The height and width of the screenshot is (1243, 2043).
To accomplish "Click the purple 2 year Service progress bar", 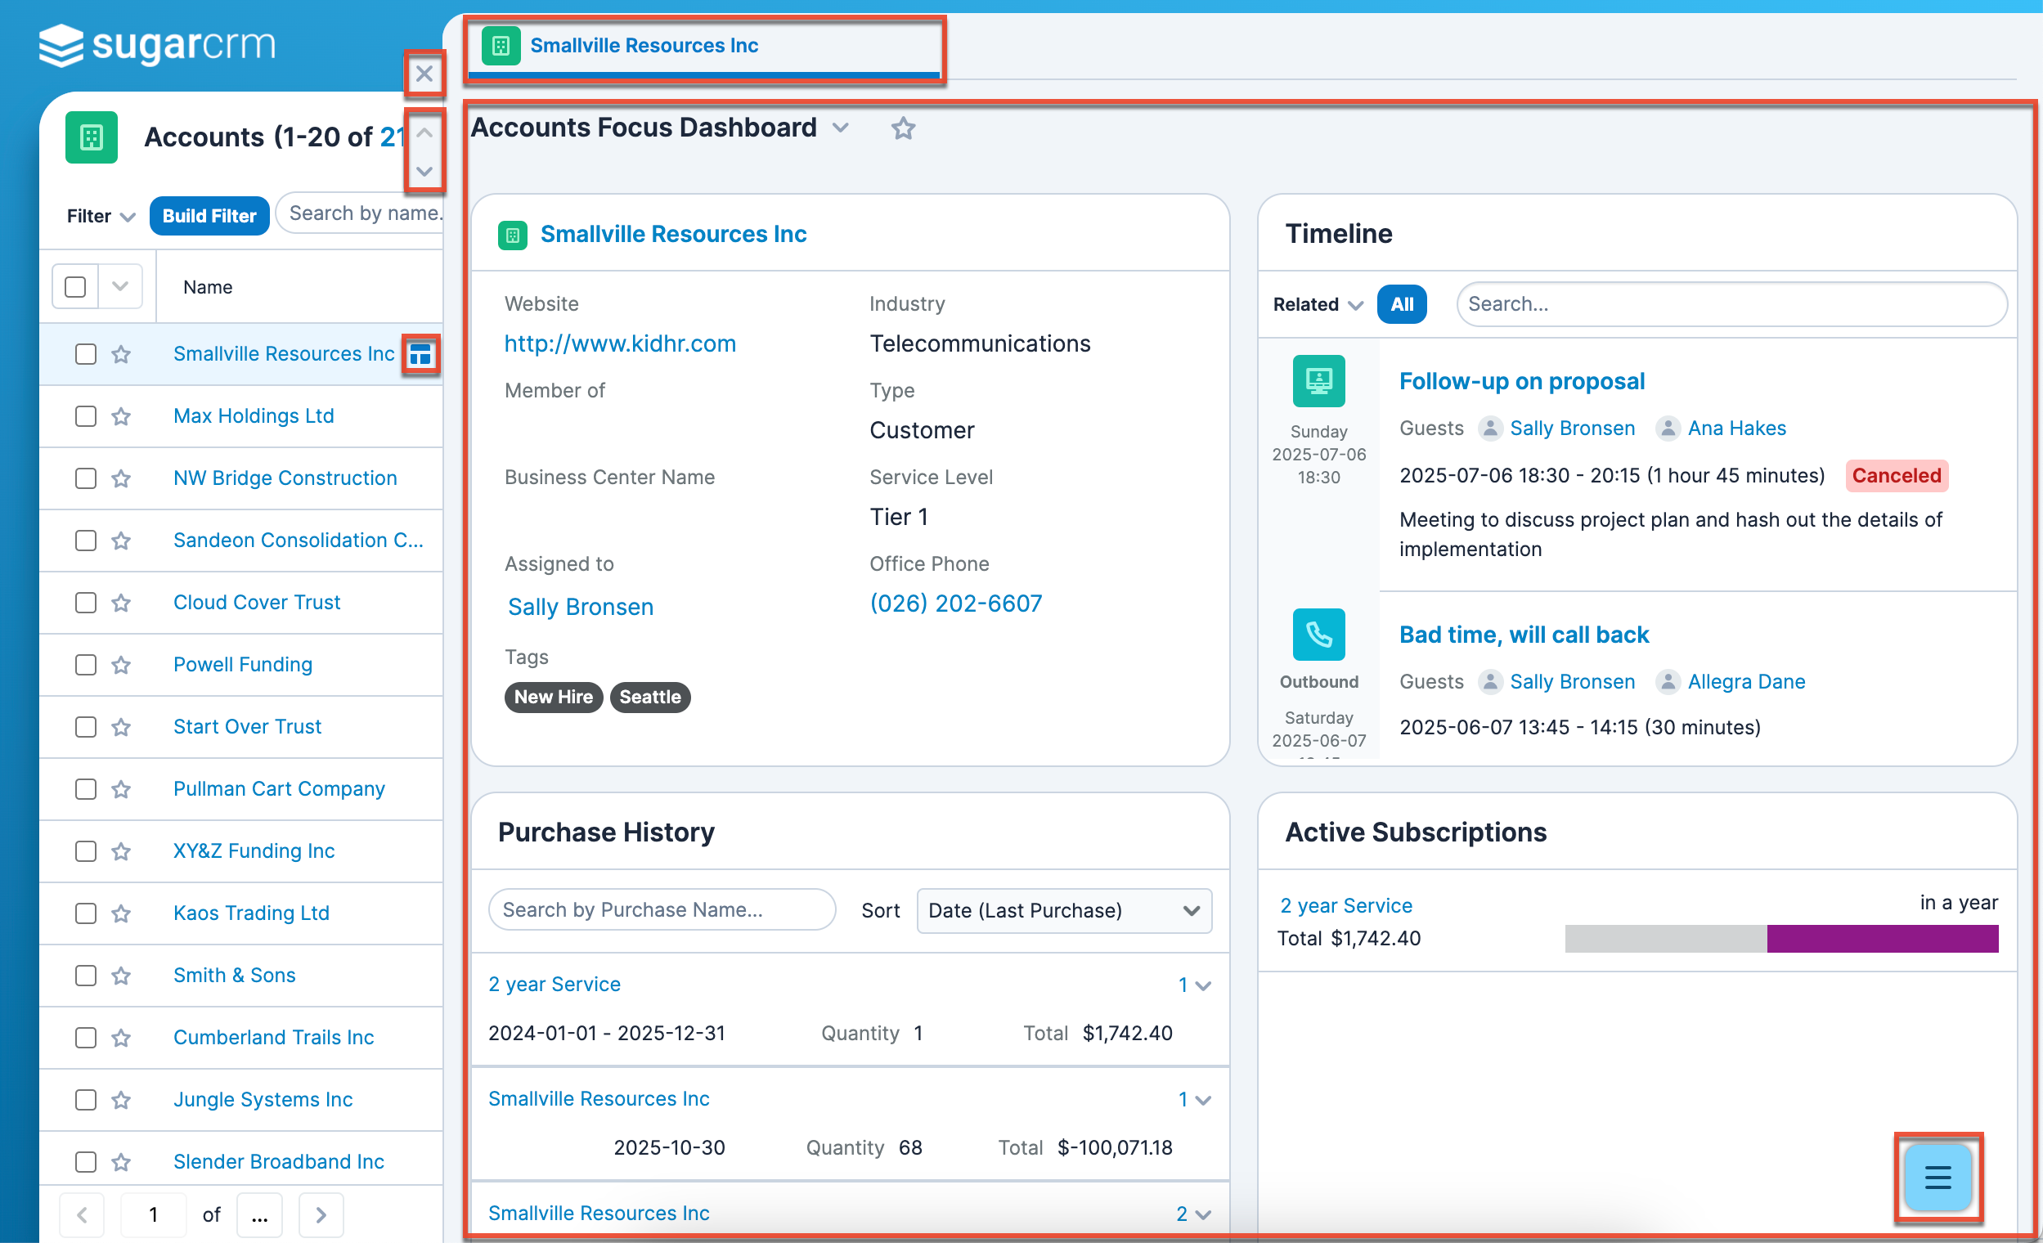I will pyautogui.click(x=1882, y=939).
